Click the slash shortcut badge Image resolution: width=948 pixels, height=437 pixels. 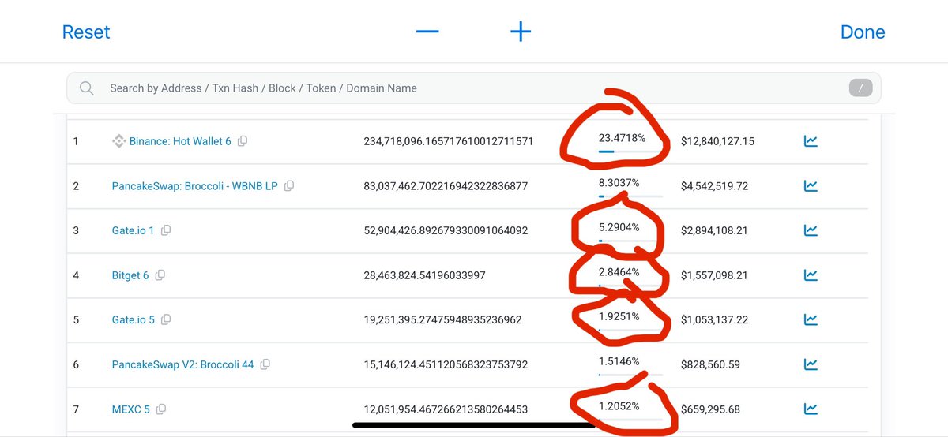860,88
